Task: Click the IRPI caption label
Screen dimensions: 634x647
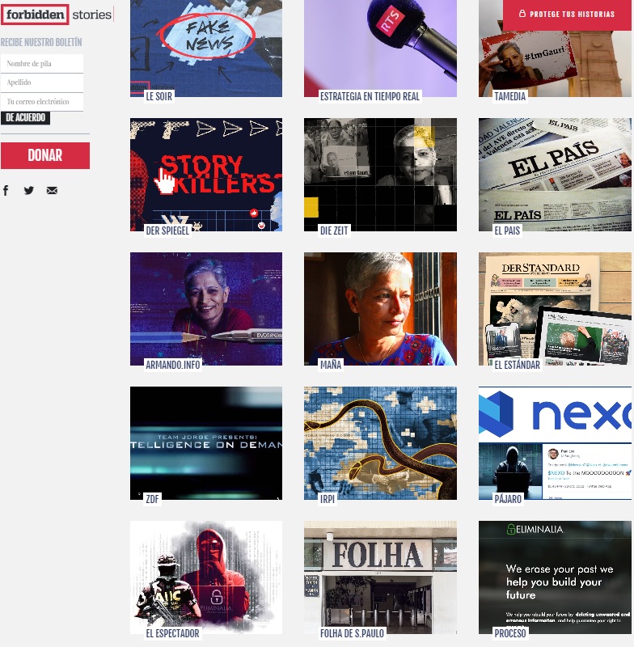Action: pos(327,499)
